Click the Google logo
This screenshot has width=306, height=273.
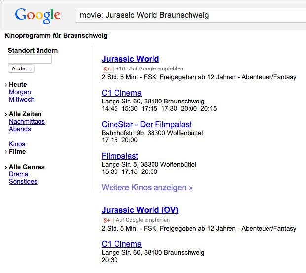tap(38, 16)
